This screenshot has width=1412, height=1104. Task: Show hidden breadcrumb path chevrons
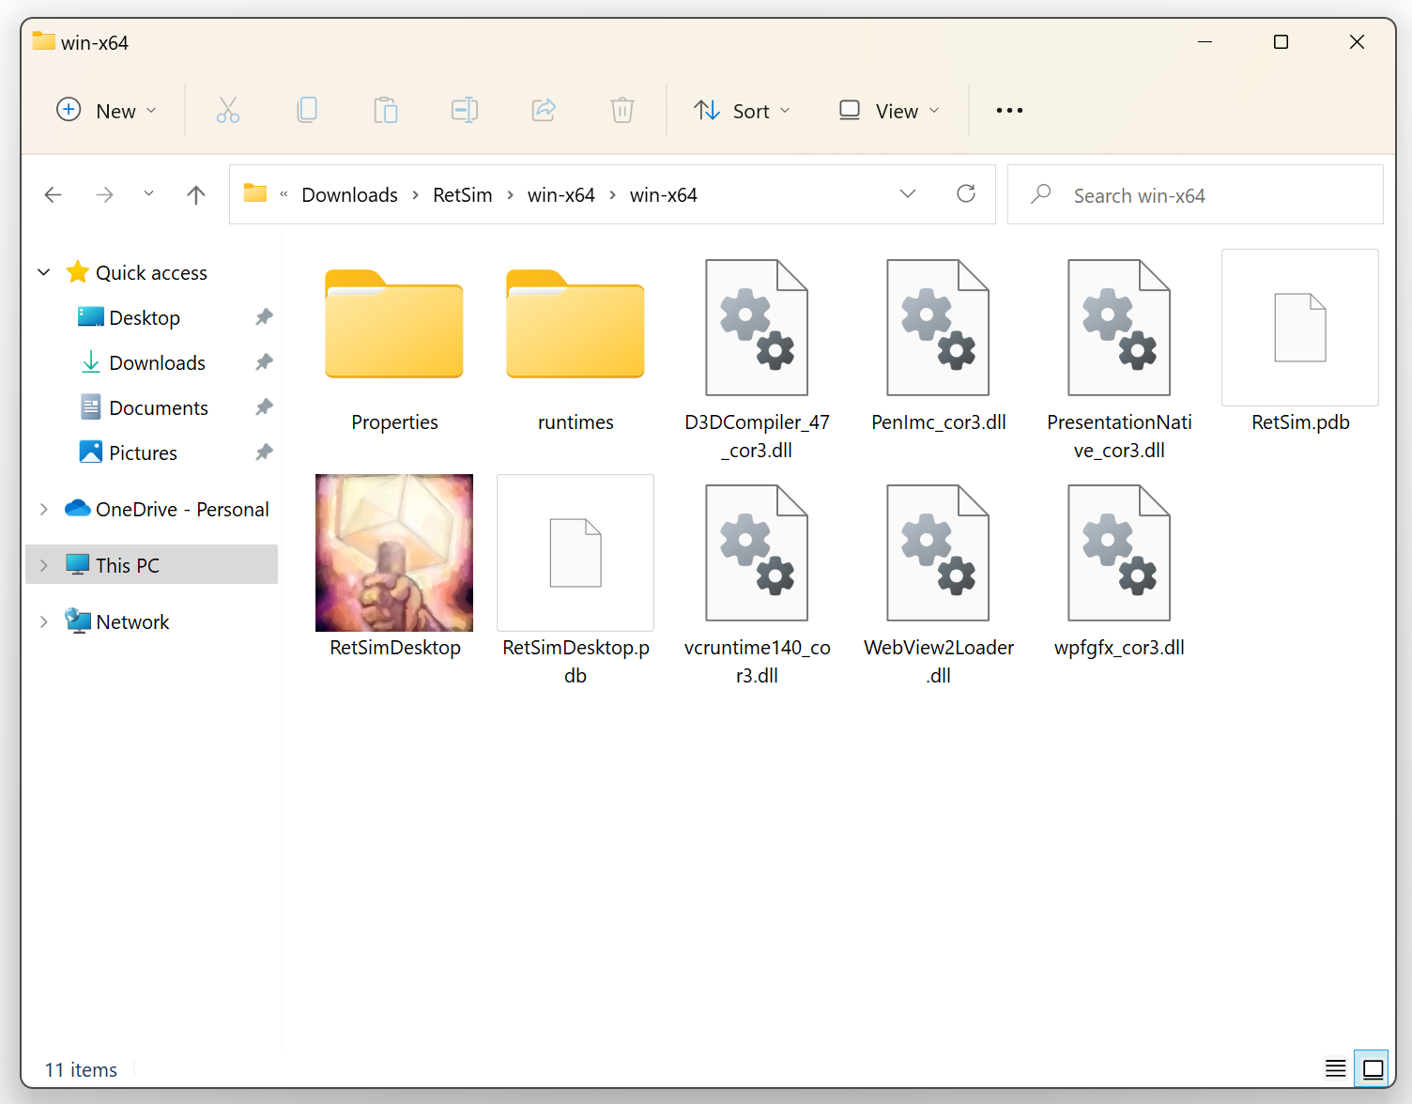pyautogui.click(x=284, y=194)
